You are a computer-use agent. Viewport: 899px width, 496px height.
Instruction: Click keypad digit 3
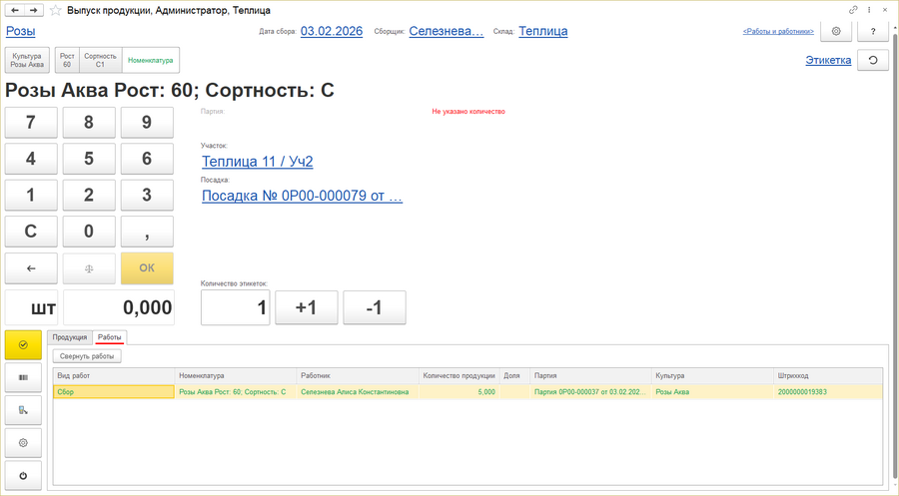(x=147, y=195)
